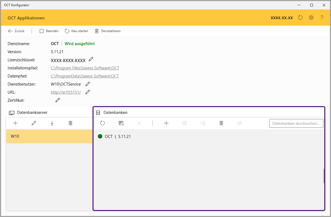Edit the selected Datenbankserver
Image resolution: width=331 pixels, height=217 pixels.
(34, 123)
